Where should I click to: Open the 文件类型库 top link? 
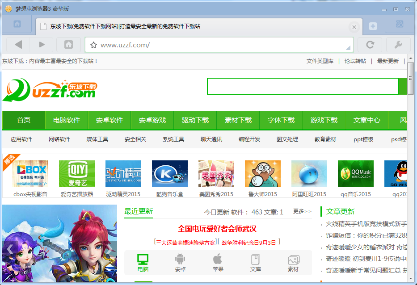click(x=320, y=61)
